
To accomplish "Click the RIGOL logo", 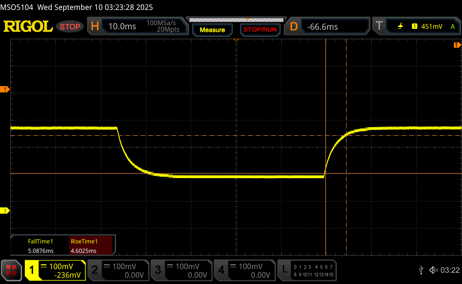I will 28,27.
